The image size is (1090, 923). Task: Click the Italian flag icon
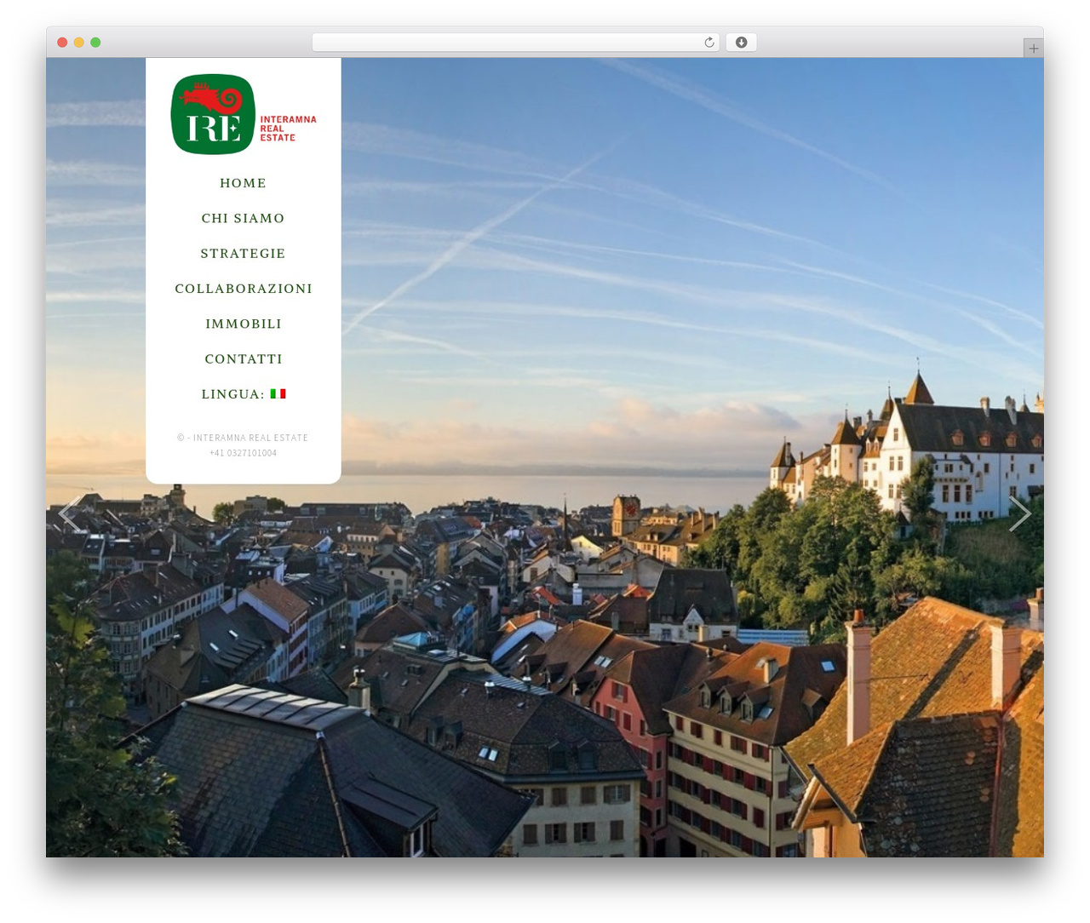pos(278,393)
